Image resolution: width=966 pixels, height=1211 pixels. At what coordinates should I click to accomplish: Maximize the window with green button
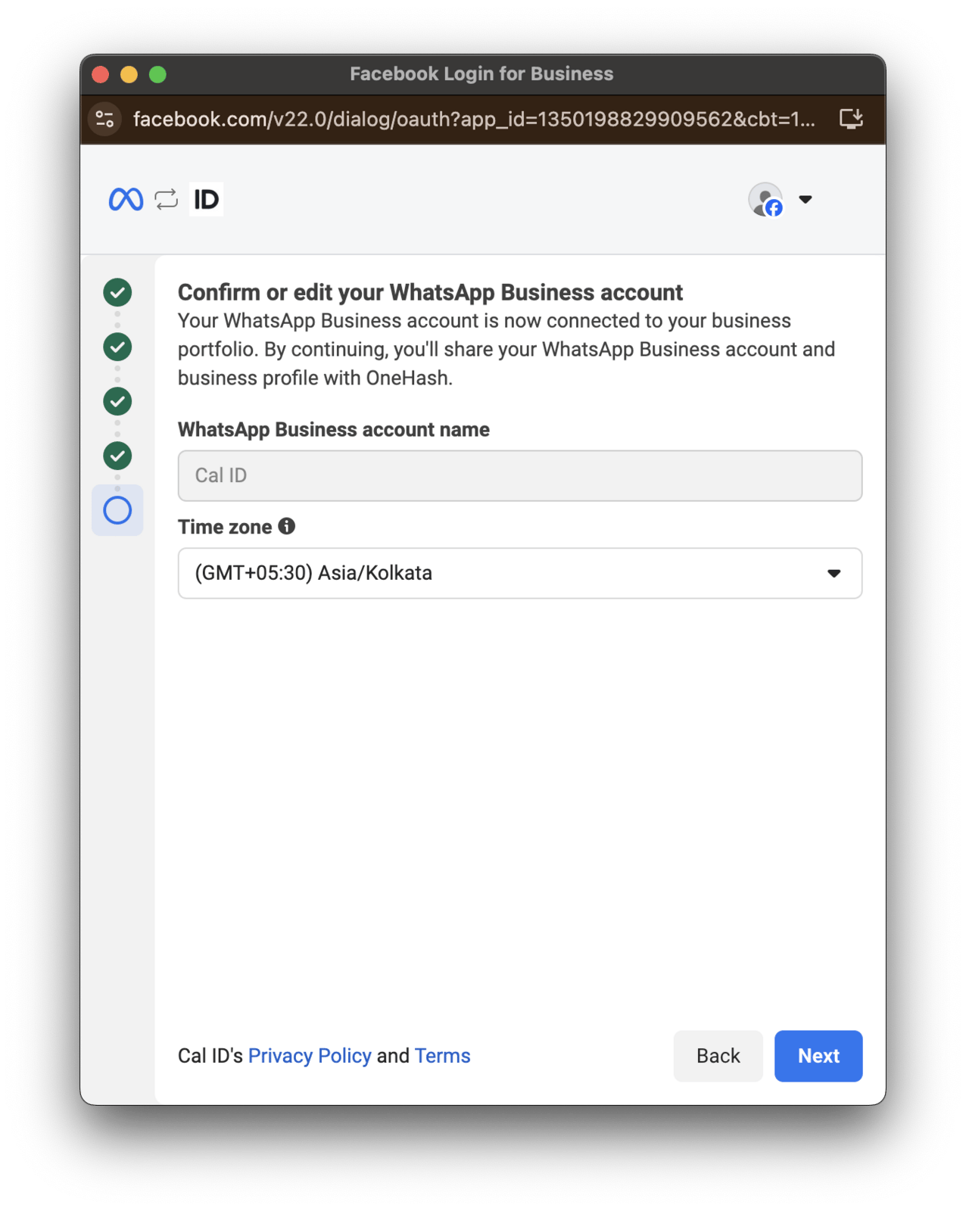pyautogui.click(x=157, y=74)
